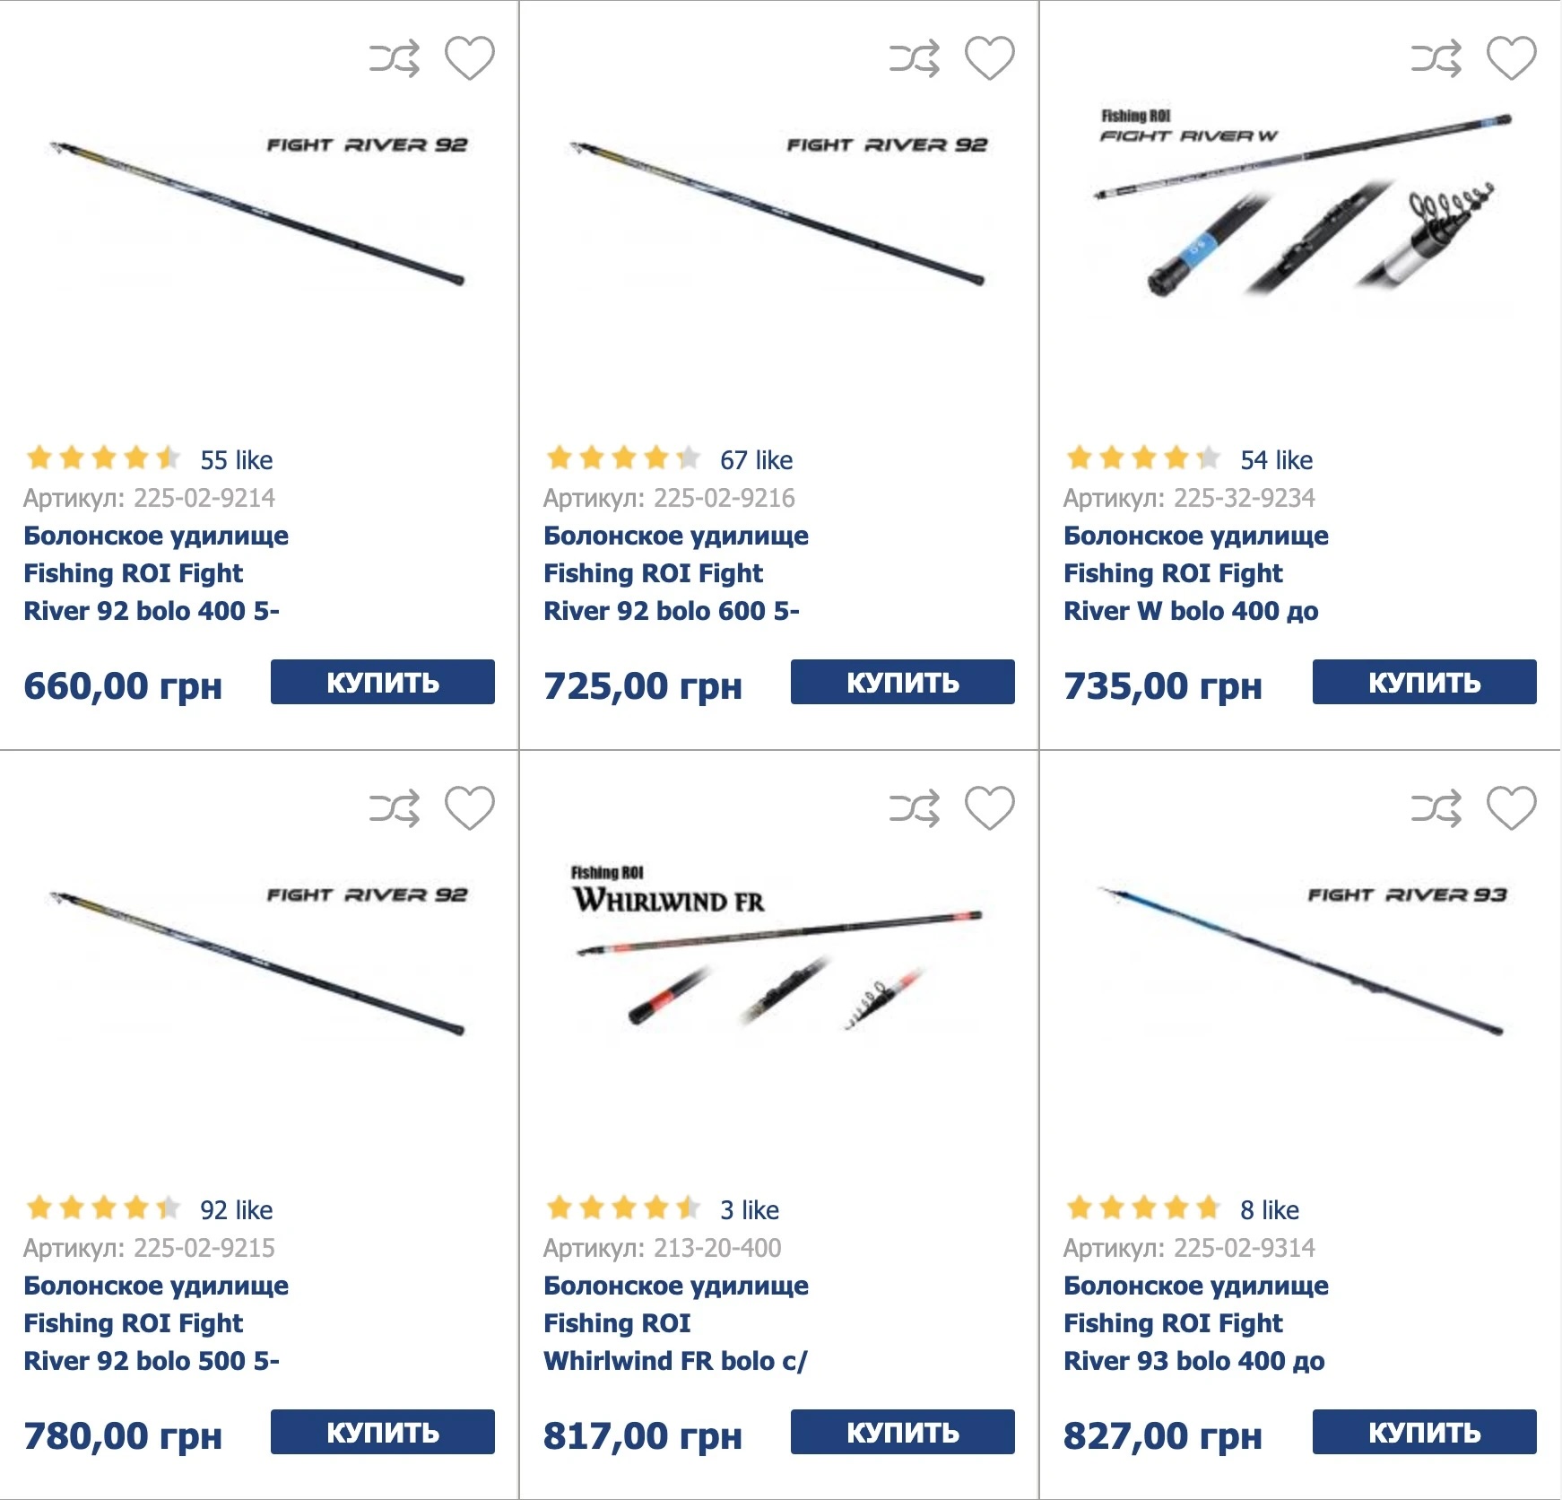This screenshot has width=1562, height=1500.
Task: Click Купить for the 725,00 грн rod
Action: (903, 682)
